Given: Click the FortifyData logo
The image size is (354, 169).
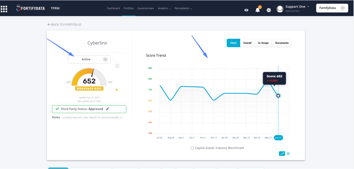Looking at the screenshot, I should tap(30, 8).
